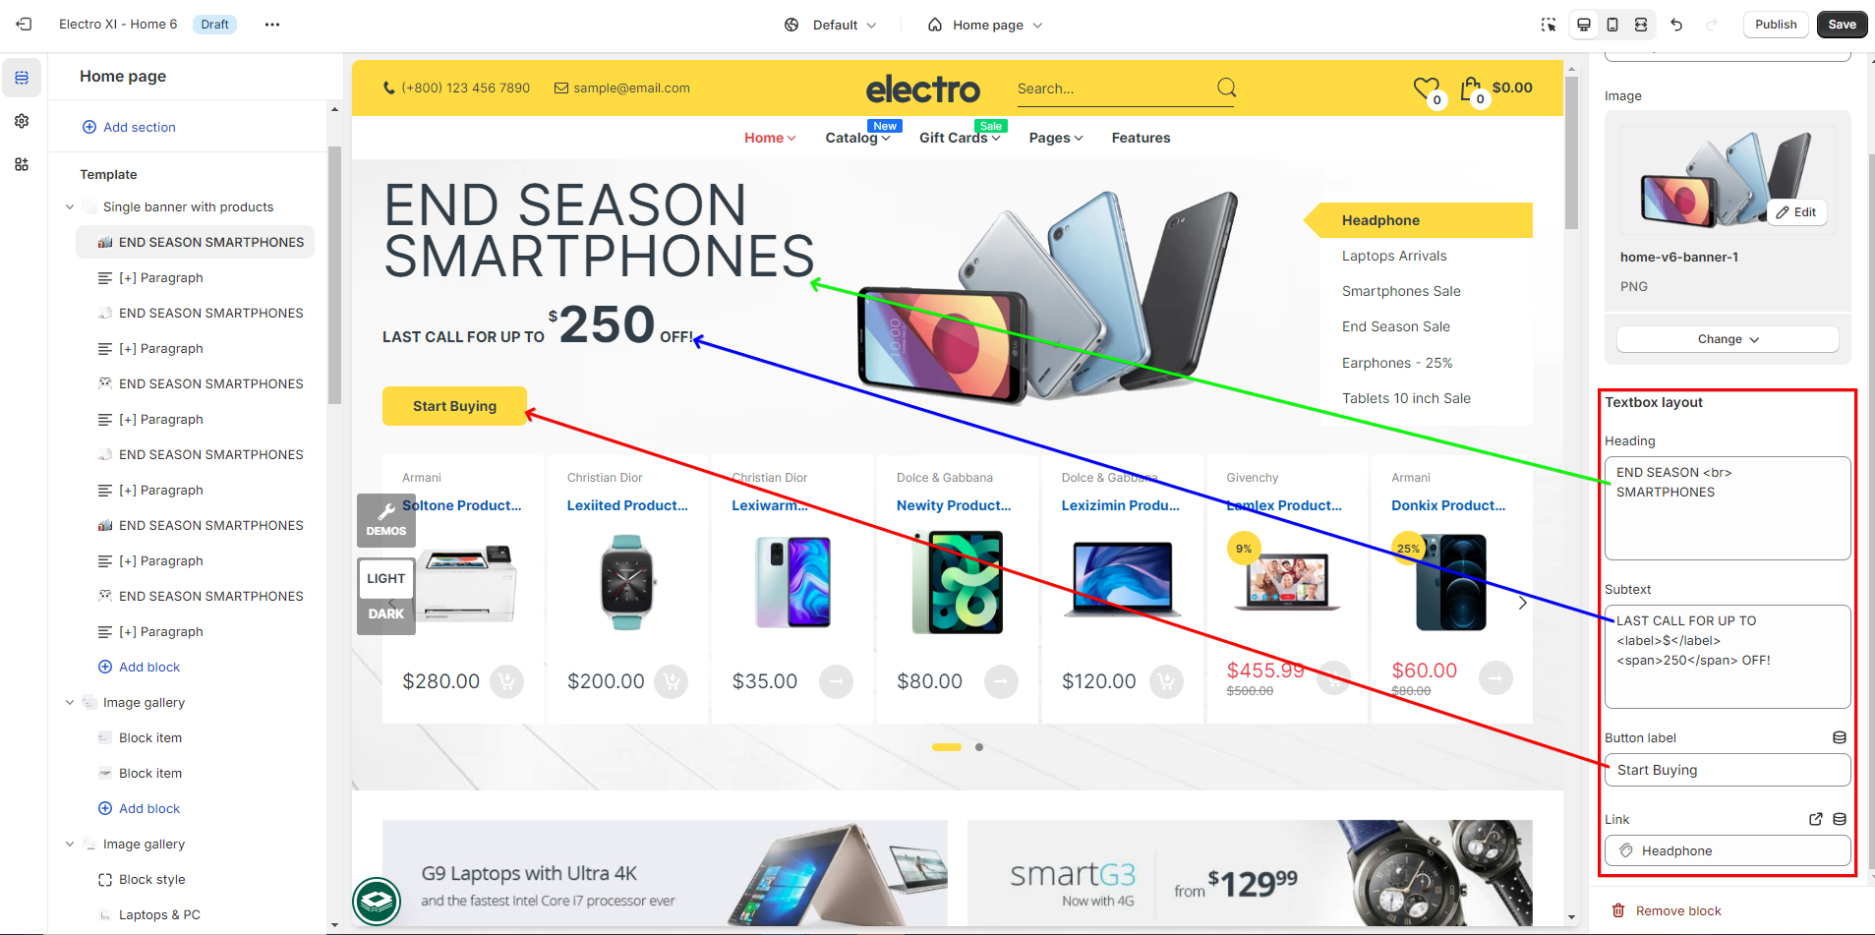Click the exit editor back icon
Screen dimensions: 1875x935
24,25
